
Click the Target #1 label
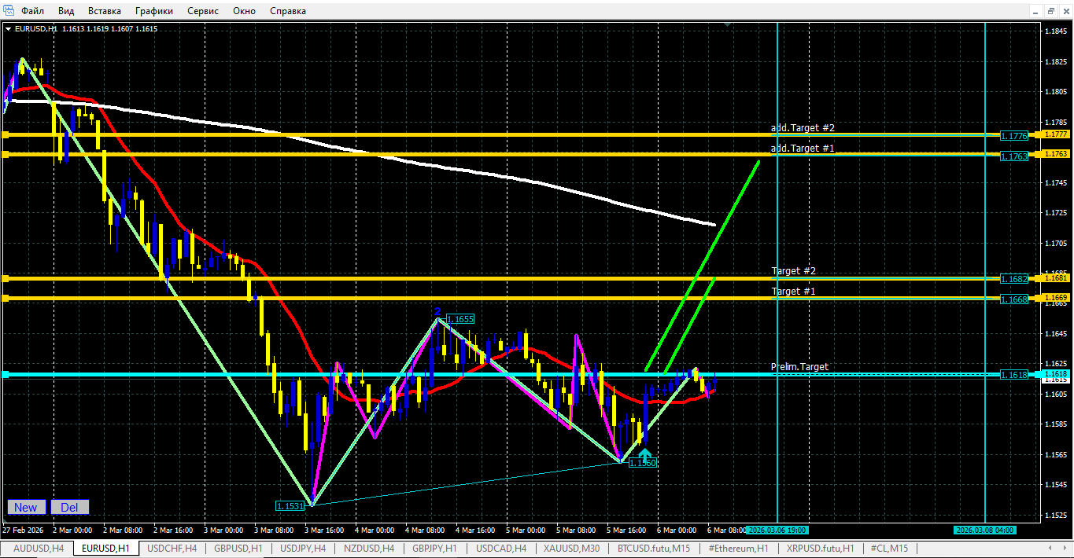click(x=793, y=291)
